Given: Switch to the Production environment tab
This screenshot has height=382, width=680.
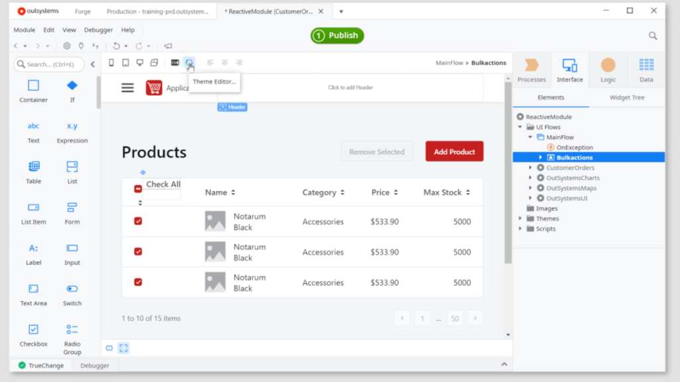Looking at the screenshot, I should click(x=157, y=12).
